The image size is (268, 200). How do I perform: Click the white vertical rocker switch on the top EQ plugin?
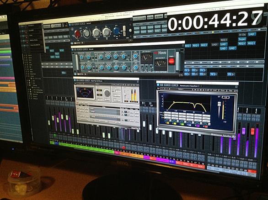(x=124, y=31)
